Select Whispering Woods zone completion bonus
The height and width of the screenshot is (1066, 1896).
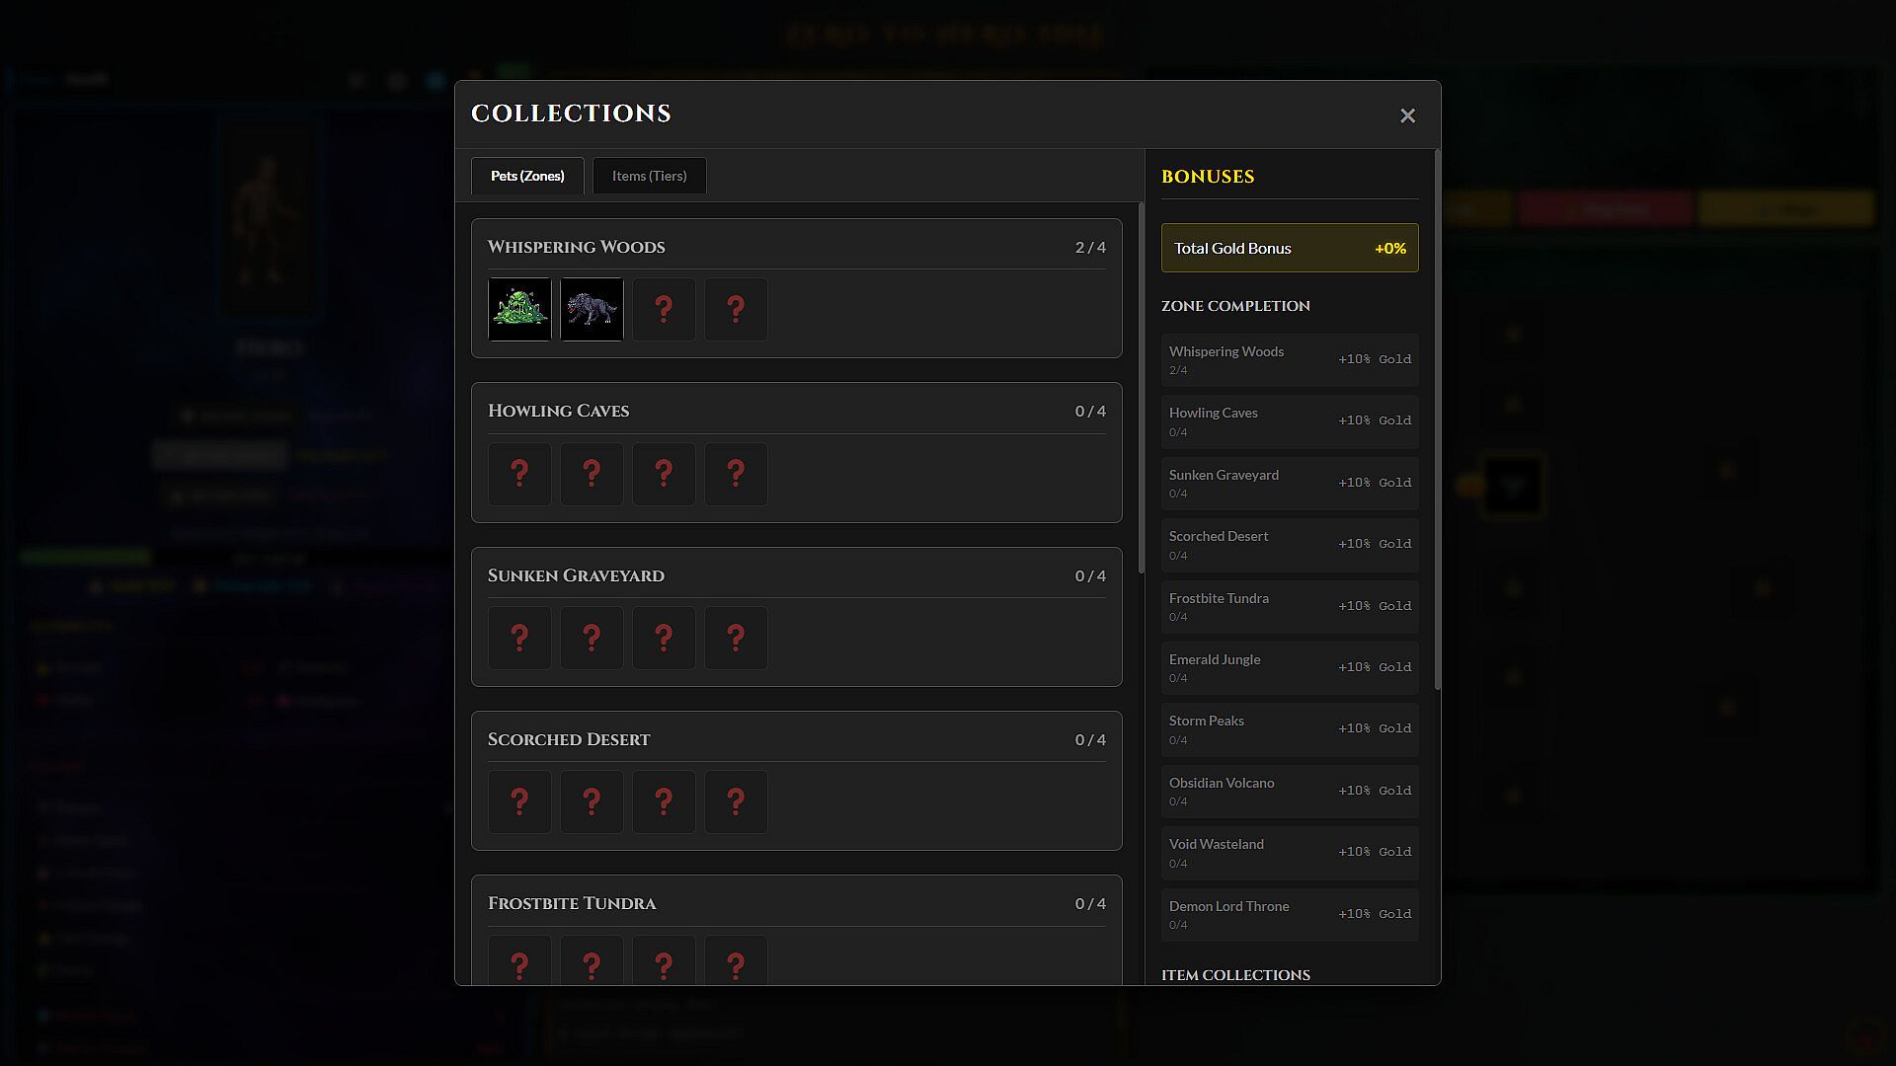coord(1289,359)
